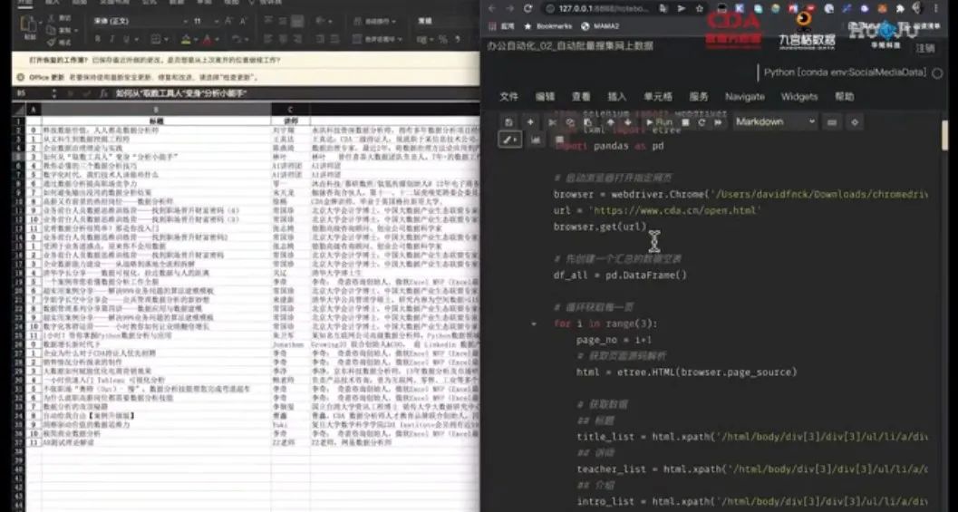Screen dimensions: 958x512
Task: Open Chrome three-dot menu
Action: (936, 8)
